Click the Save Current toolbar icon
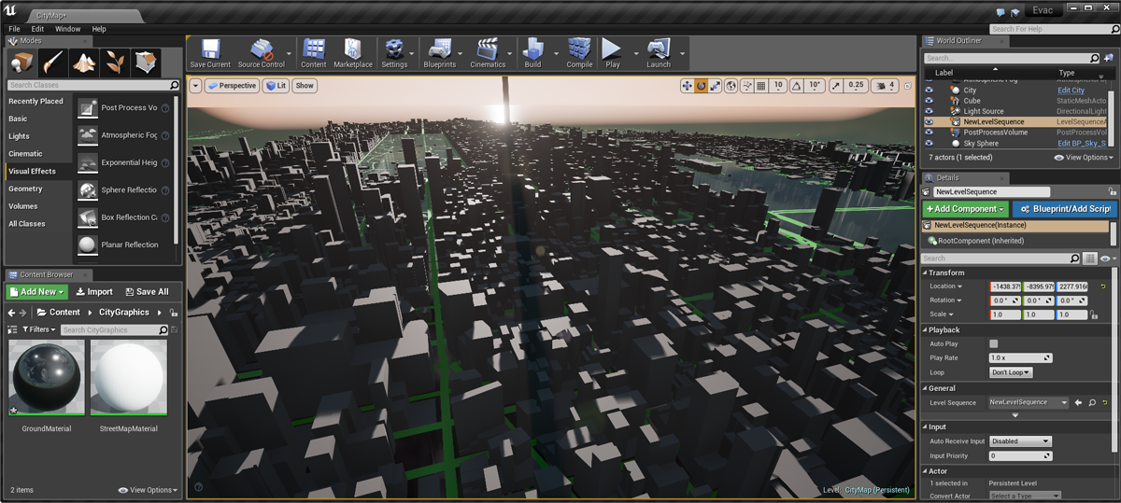The image size is (1121, 503). (x=210, y=53)
